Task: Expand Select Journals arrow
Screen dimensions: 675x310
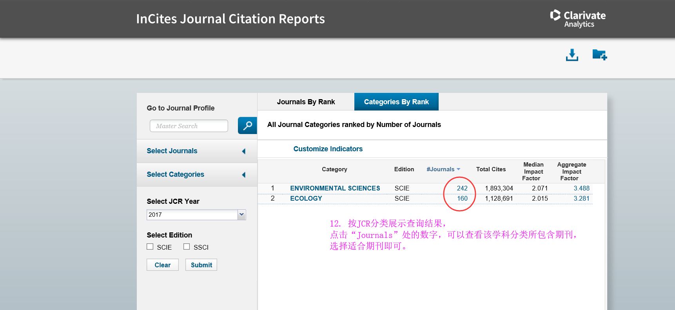Action: [243, 151]
